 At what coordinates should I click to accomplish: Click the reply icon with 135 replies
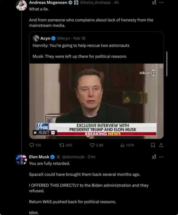[x=32, y=145]
